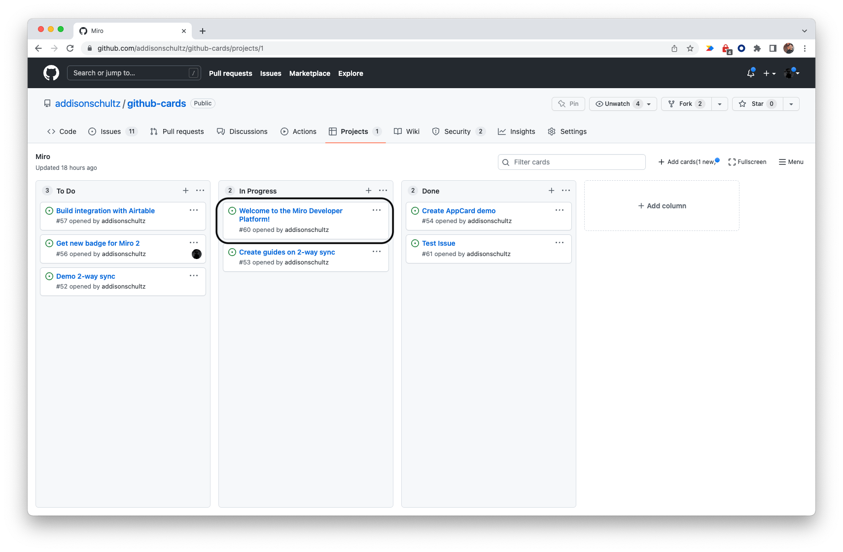Click the plus icon on the In Progress column

click(x=368, y=190)
